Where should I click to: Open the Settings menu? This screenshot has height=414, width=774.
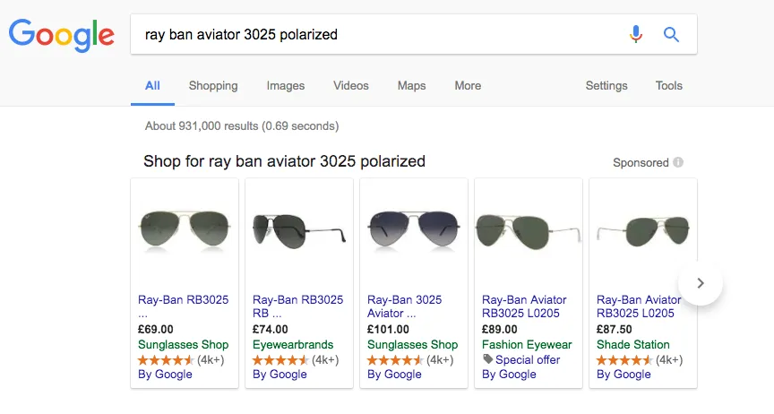click(606, 85)
